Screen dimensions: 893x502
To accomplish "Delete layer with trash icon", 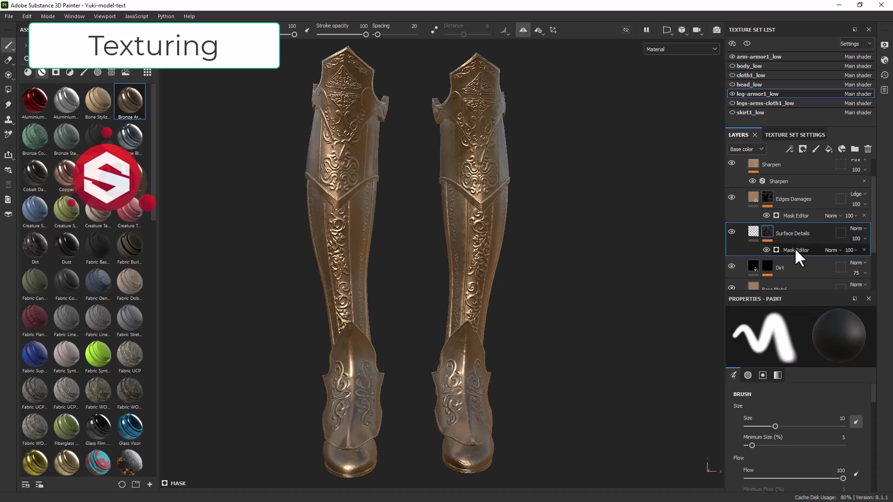I will (868, 149).
